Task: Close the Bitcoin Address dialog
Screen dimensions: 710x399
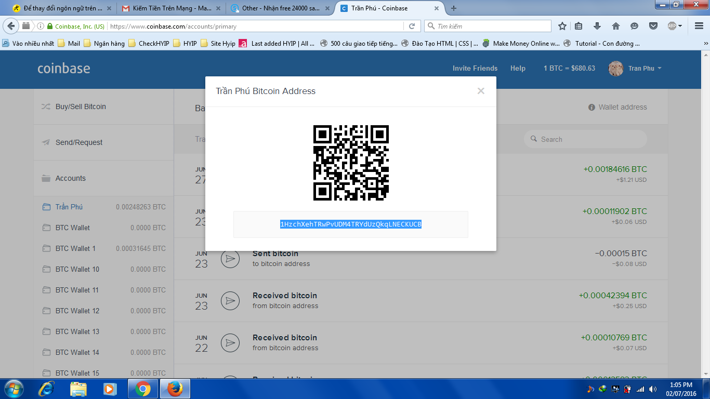Action: 481,91
